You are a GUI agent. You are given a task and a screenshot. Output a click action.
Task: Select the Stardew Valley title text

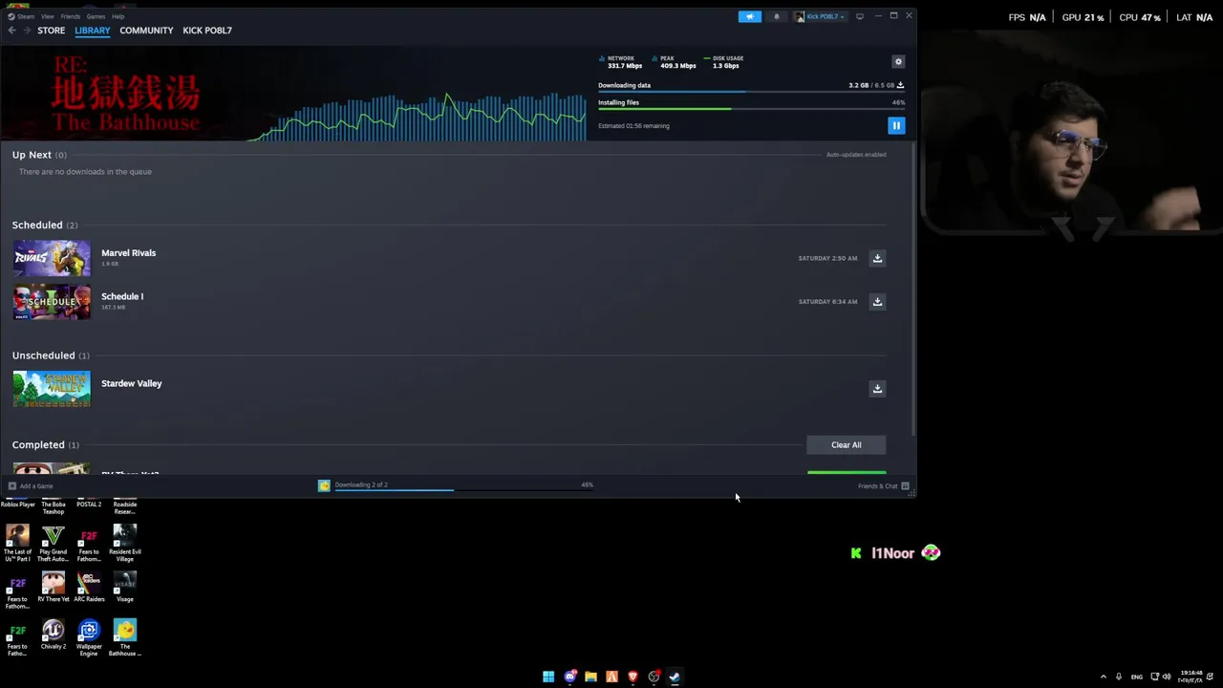(x=132, y=383)
